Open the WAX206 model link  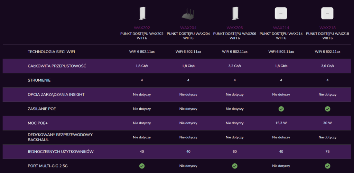click(234, 28)
